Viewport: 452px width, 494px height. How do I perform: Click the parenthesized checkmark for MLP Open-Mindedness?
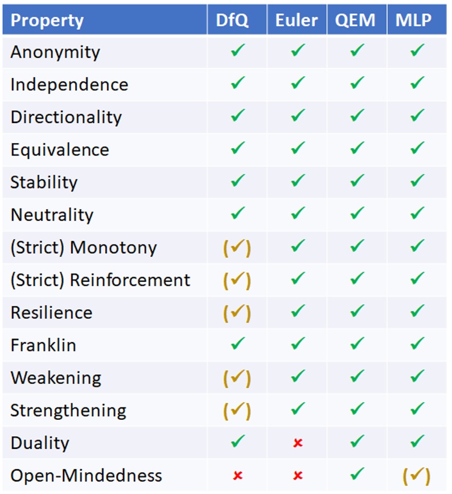(x=417, y=475)
